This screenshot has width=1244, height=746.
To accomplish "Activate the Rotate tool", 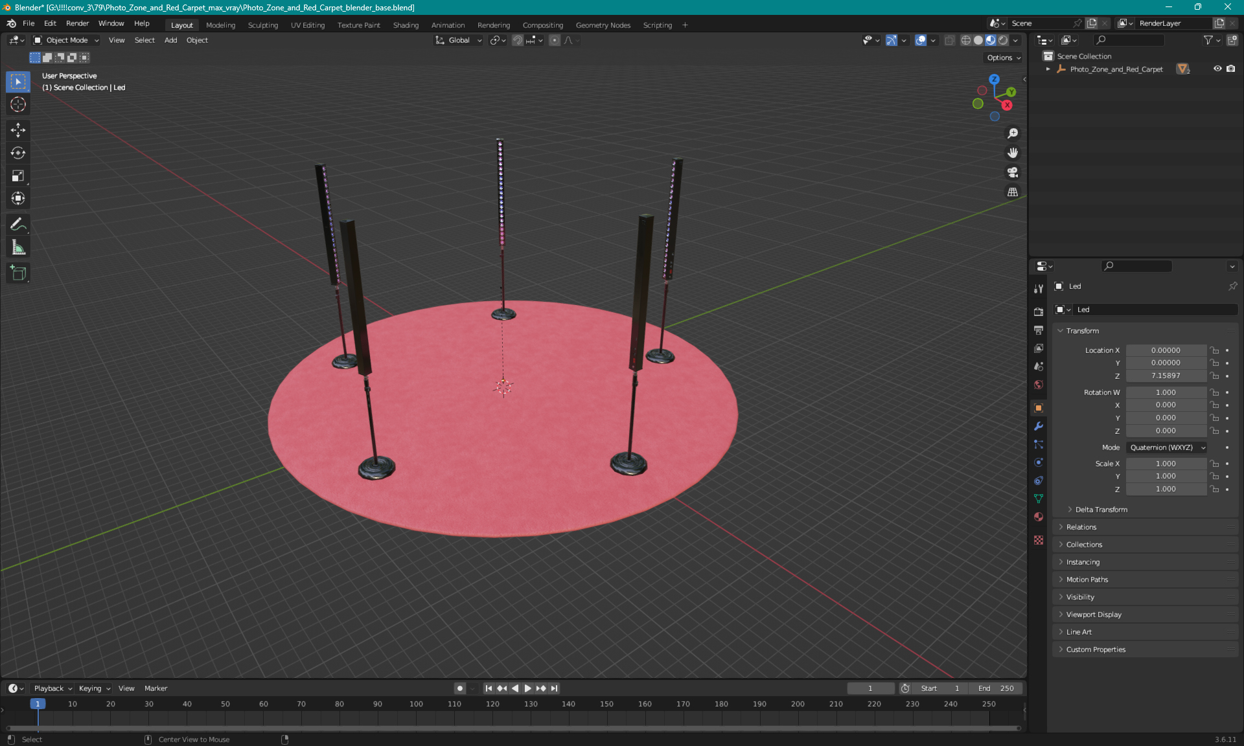I will 18,153.
